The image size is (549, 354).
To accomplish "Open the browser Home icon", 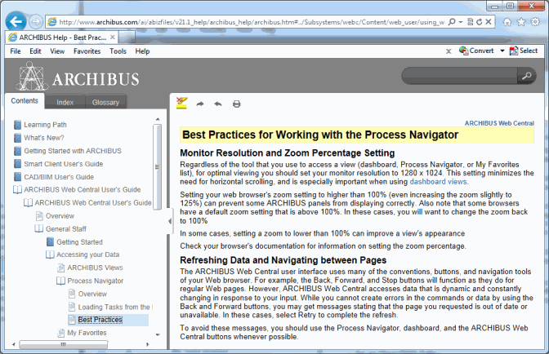I will [507, 22].
